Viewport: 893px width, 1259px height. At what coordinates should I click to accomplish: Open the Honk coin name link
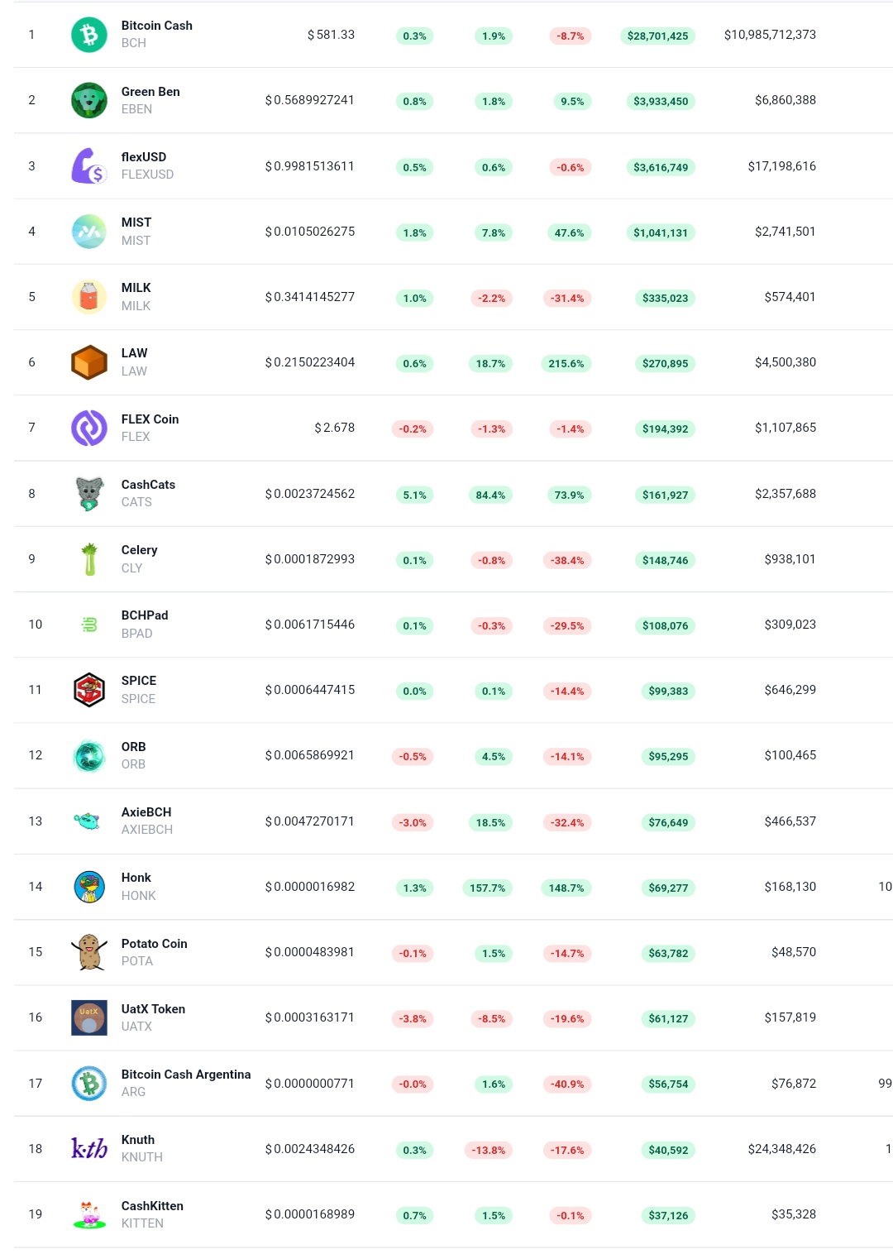(136, 878)
